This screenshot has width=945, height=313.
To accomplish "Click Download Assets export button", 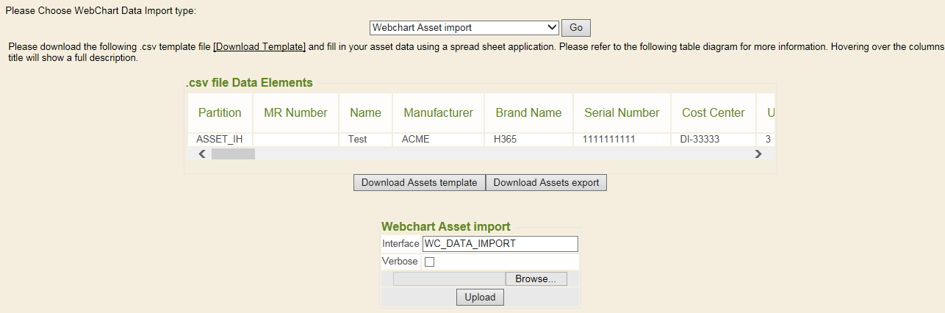I will click(x=546, y=182).
